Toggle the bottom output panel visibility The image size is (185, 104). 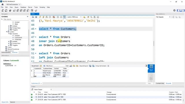coord(181,10)
